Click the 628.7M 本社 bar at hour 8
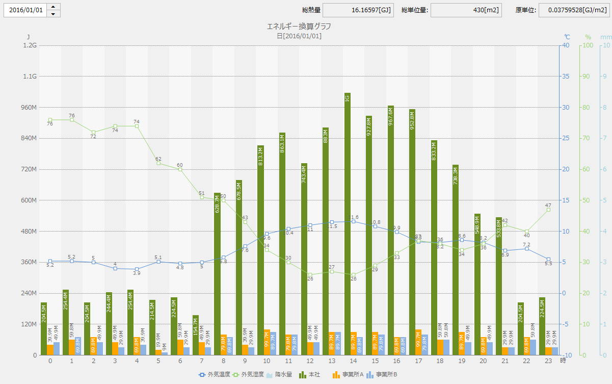The image size is (612, 384). pyautogui.click(x=217, y=275)
